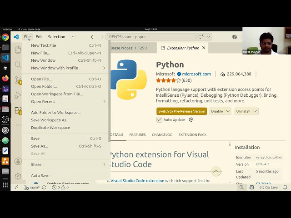Click Switch to Pre-Release Version button
This screenshot has height=218, width=291.
pos(182,111)
